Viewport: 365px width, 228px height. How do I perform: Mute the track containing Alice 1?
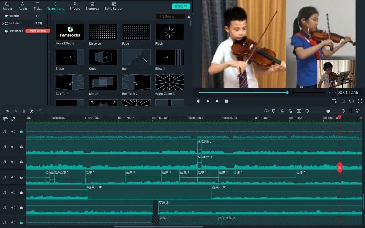click(x=13, y=162)
